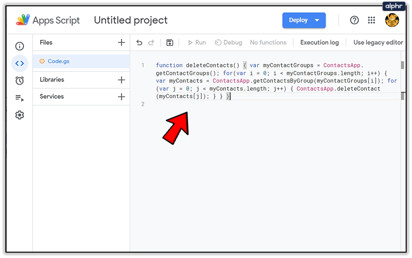Open Project Settings gear icon

click(x=19, y=115)
